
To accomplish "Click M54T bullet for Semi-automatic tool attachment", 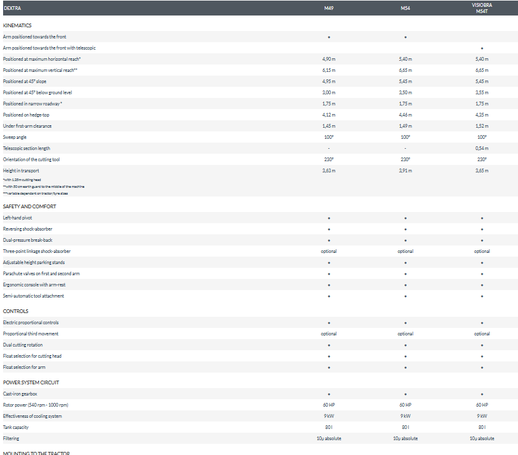I will coord(481,296).
